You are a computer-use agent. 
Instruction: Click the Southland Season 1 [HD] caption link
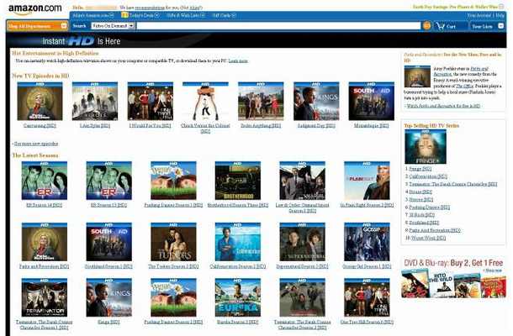click(x=108, y=266)
